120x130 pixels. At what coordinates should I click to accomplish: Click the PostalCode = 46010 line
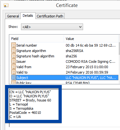[25, 113]
